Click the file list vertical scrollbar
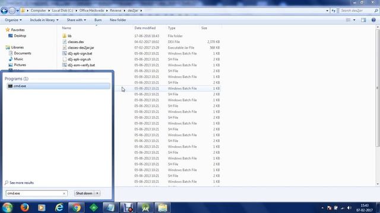Screen dimensions: 380x213 pyautogui.click(x=378, y=88)
